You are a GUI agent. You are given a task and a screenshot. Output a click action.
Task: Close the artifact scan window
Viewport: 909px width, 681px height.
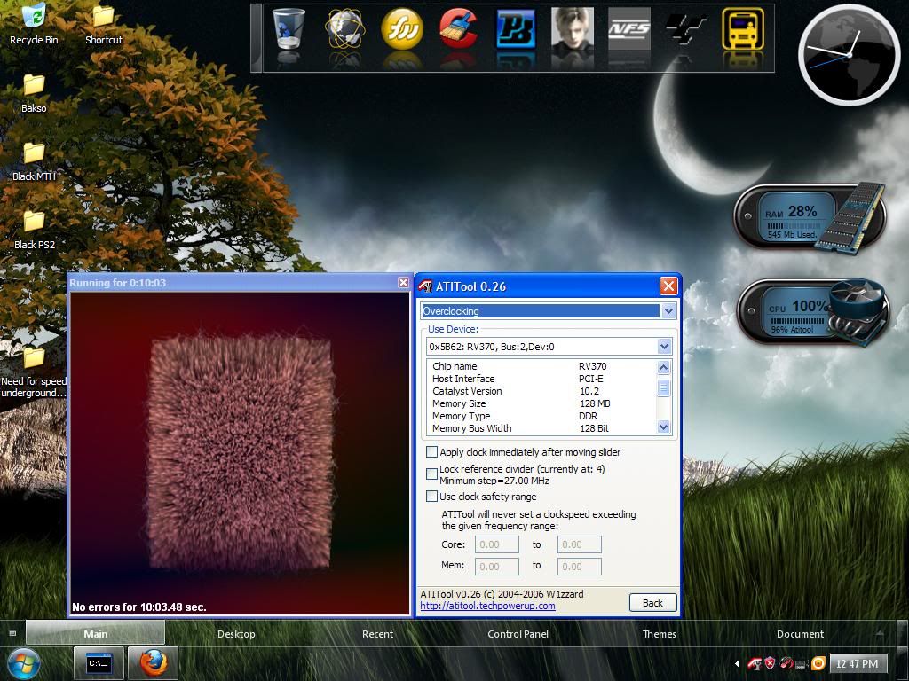(403, 282)
